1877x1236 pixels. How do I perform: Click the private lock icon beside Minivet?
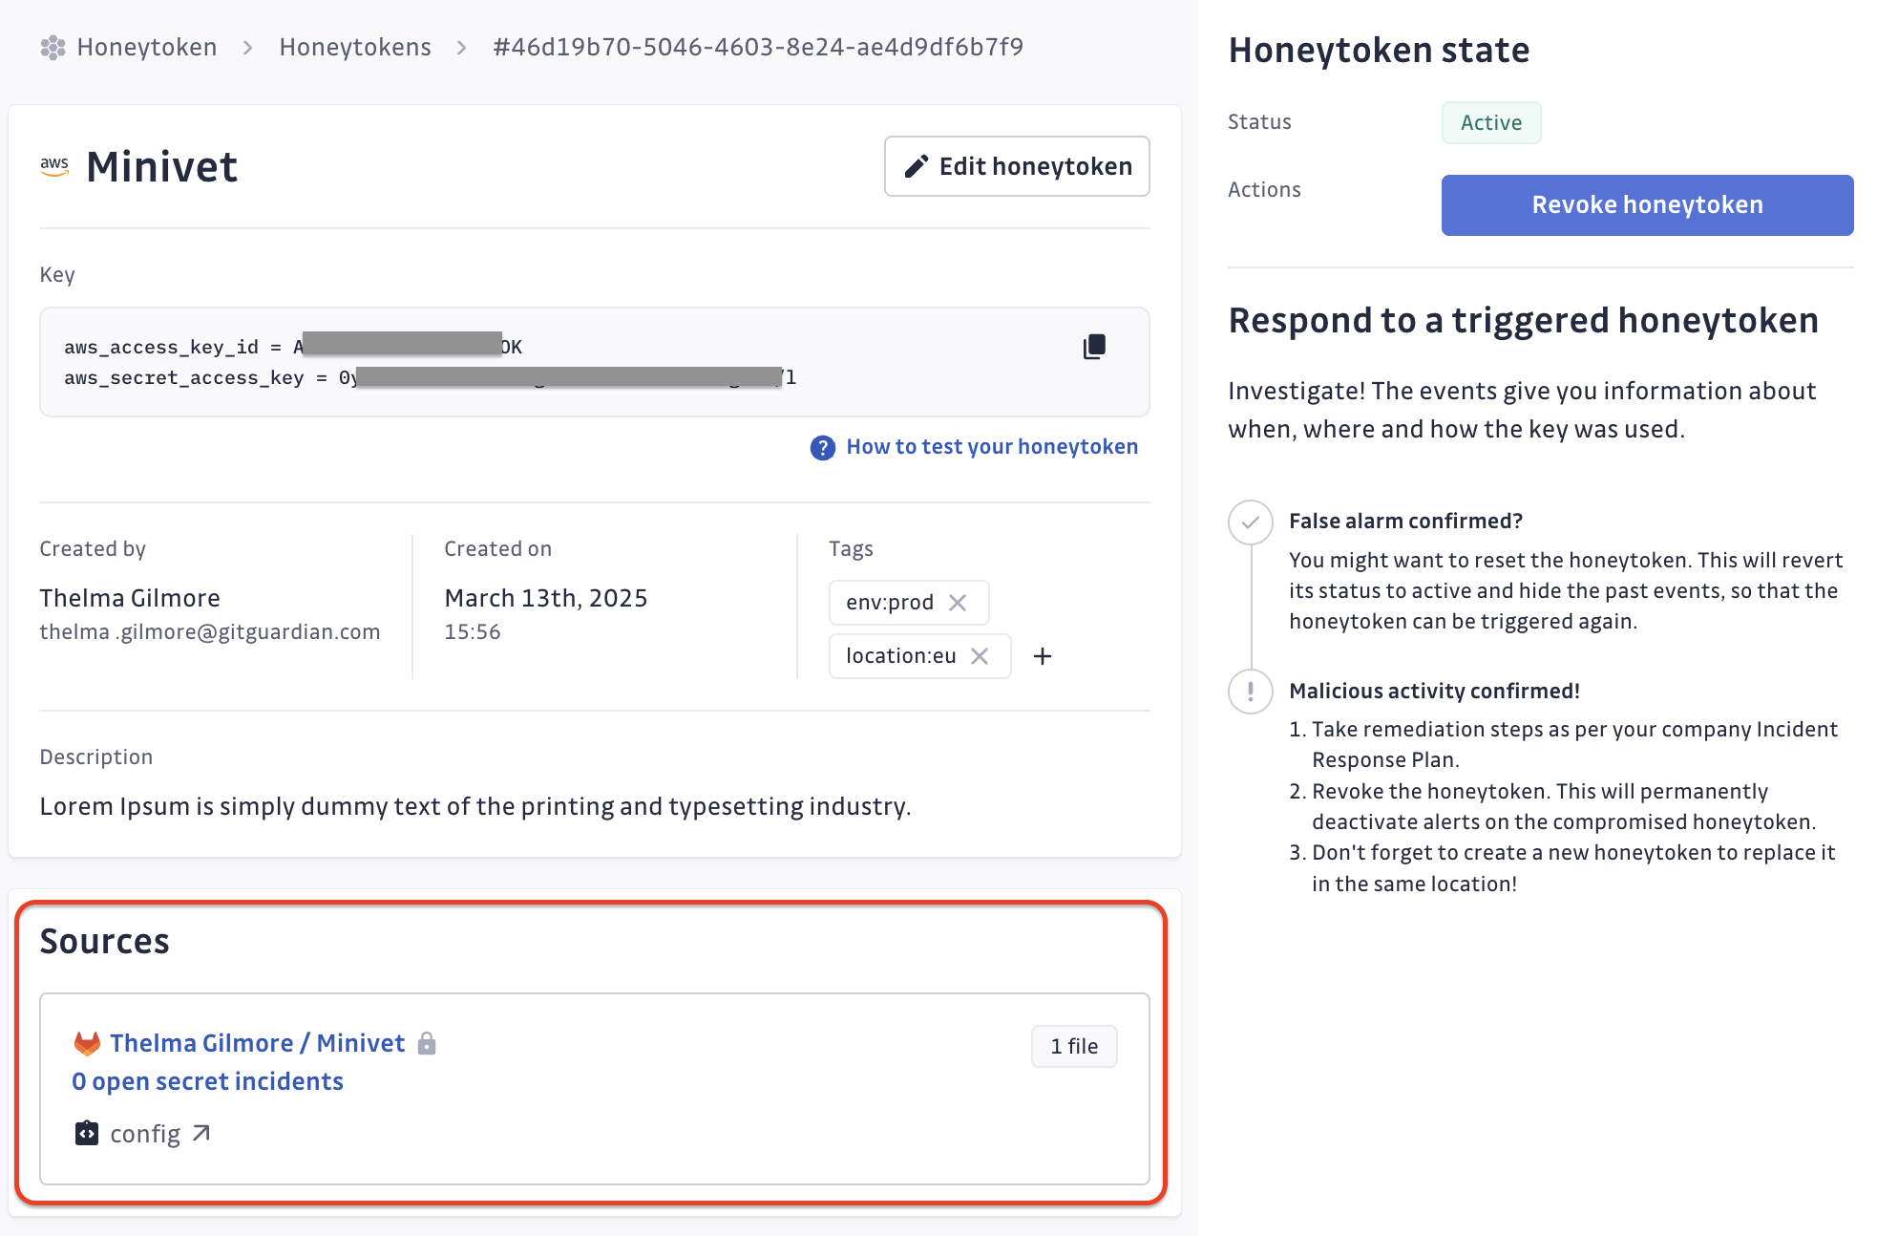427,1043
